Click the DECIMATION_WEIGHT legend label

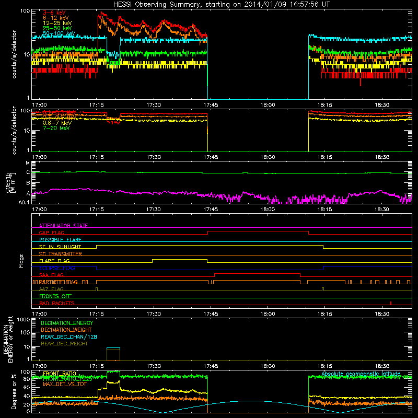[66, 330]
